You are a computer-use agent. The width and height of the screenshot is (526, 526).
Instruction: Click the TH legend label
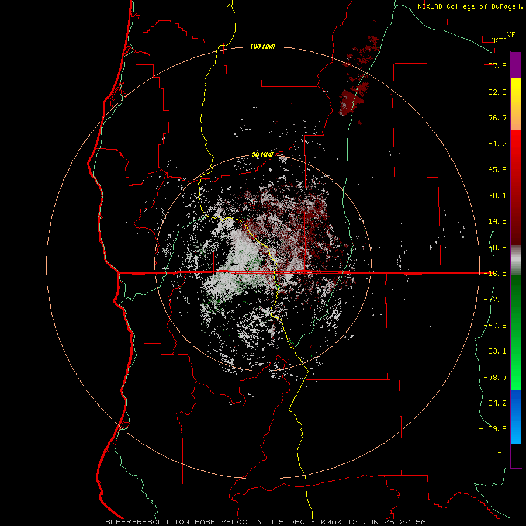(x=502, y=455)
